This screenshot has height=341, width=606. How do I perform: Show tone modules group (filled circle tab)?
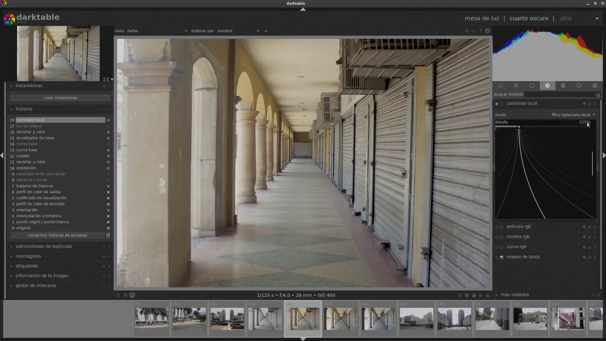pyautogui.click(x=548, y=86)
